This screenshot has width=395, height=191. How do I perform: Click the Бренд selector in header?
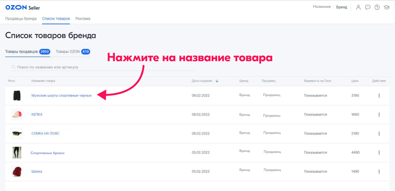point(341,7)
